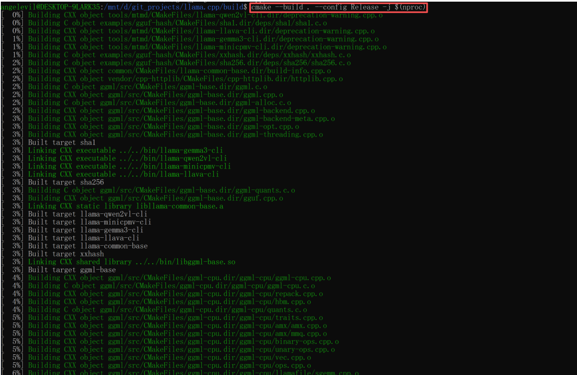Select the 'ggml-backend-meta.cpp.o' line
Image resolution: width=577 pixels, height=375 pixels.
click(x=168, y=119)
